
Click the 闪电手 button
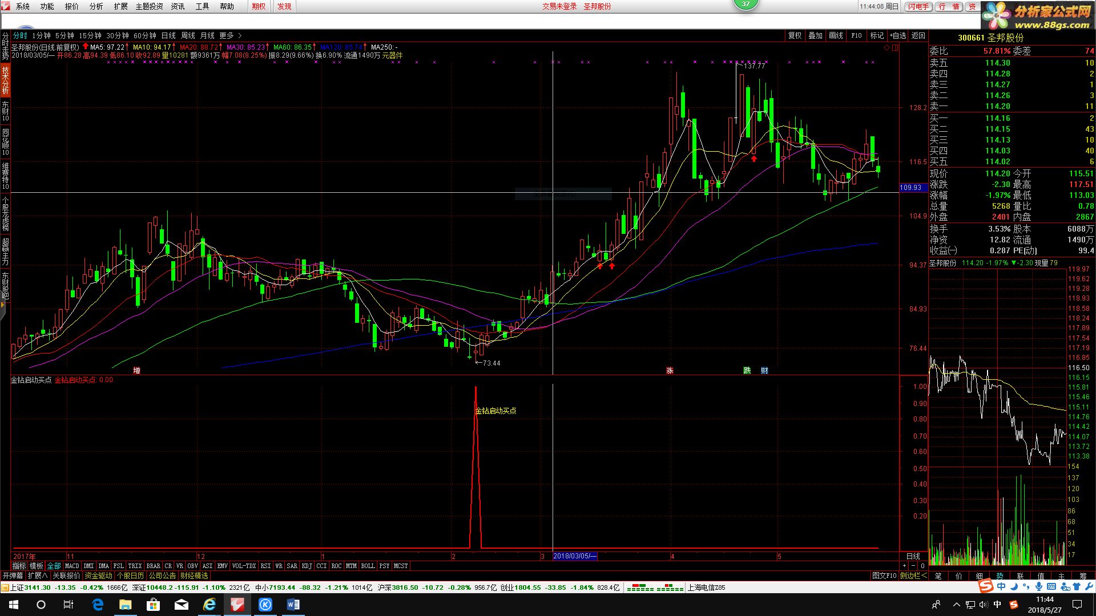918,6
